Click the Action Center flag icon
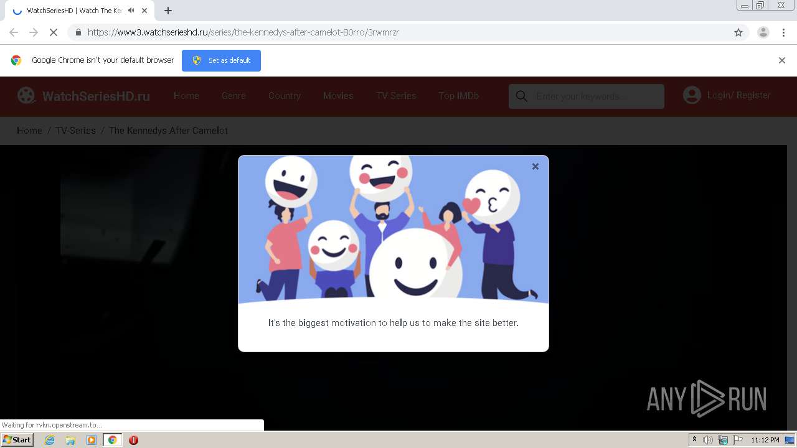Image resolution: width=797 pixels, height=448 pixels. pos(738,440)
